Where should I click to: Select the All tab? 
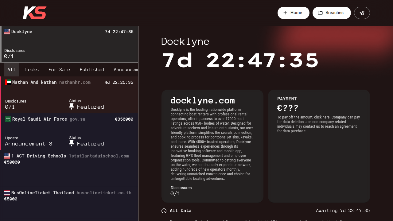click(11, 70)
